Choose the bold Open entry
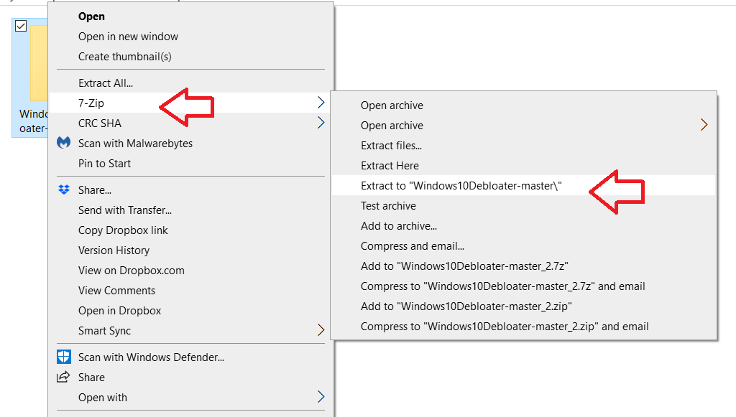Image resolution: width=736 pixels, height=417 pixels. point(91,17)
